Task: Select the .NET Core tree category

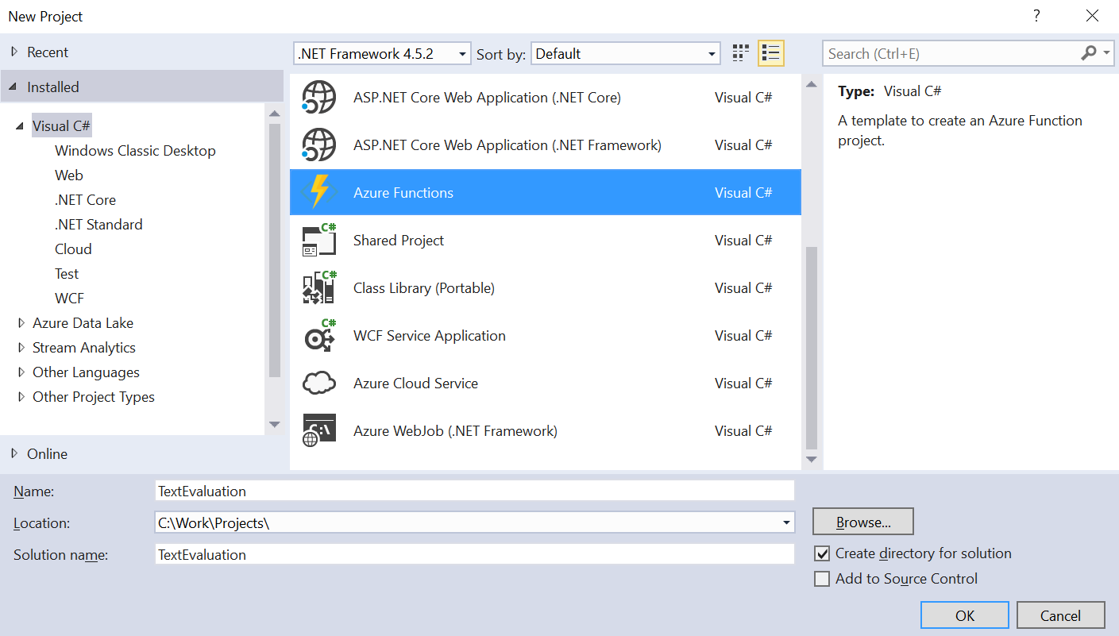Action: coord(85,200)
